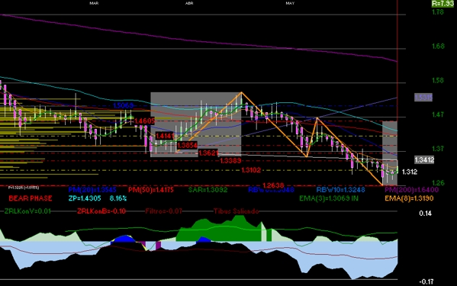Click the R=7.33 green label
457x286 pixels.
pyautogui.click(x=443, y=4)
